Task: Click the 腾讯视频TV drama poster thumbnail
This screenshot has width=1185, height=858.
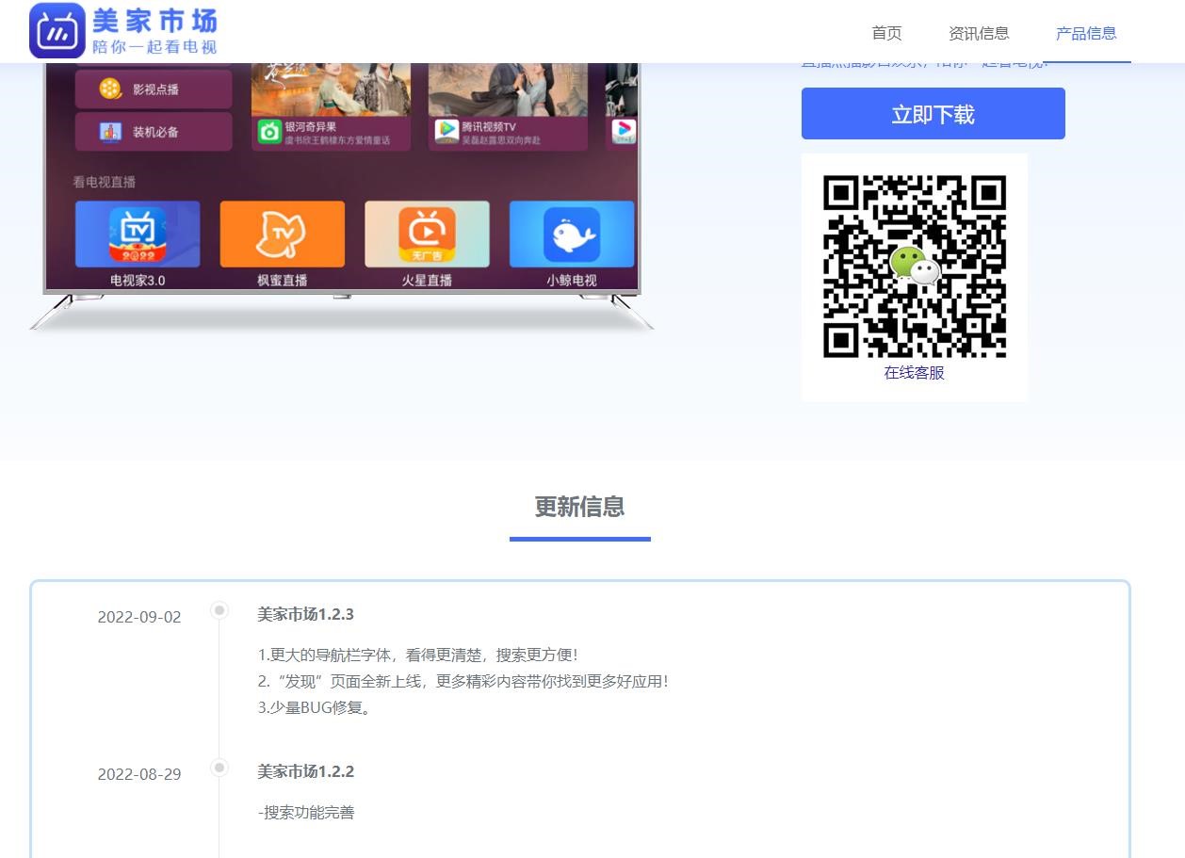Action: pyautogui.click(x=508, y=89)
